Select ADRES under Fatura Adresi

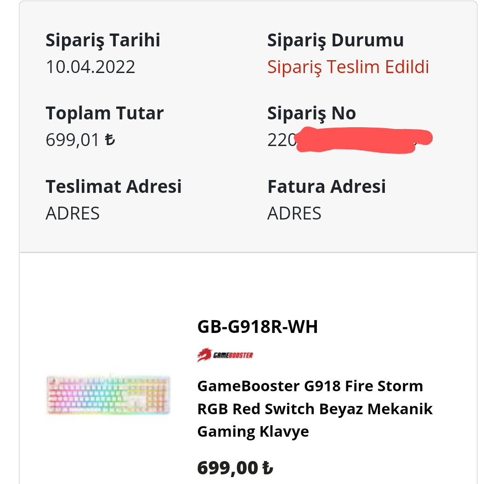coord(294,214)
